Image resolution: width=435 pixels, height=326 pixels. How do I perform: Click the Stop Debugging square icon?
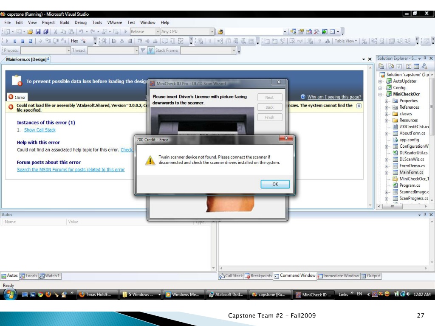click(23, 41)
